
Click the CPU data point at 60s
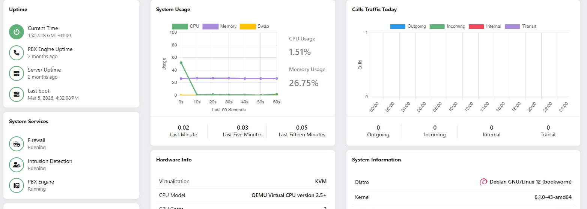click(x=277, y=94)
